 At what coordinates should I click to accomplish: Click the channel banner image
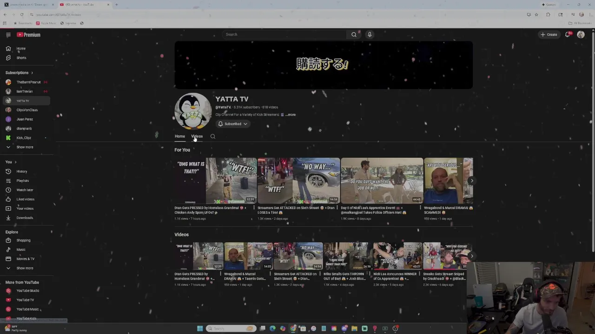pos(324,65)
